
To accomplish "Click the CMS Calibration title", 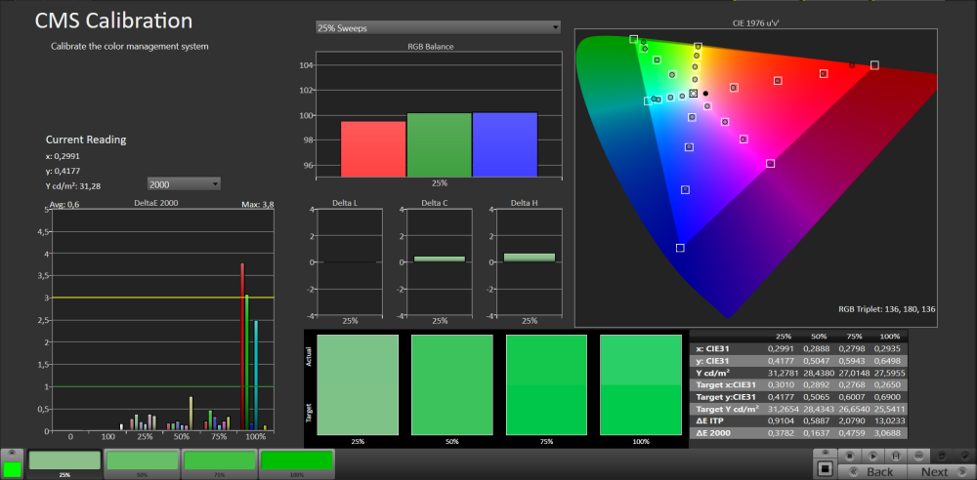I will [x=113, y=20].
